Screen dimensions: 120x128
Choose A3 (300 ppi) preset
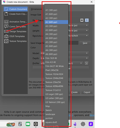tap(56, 26)
